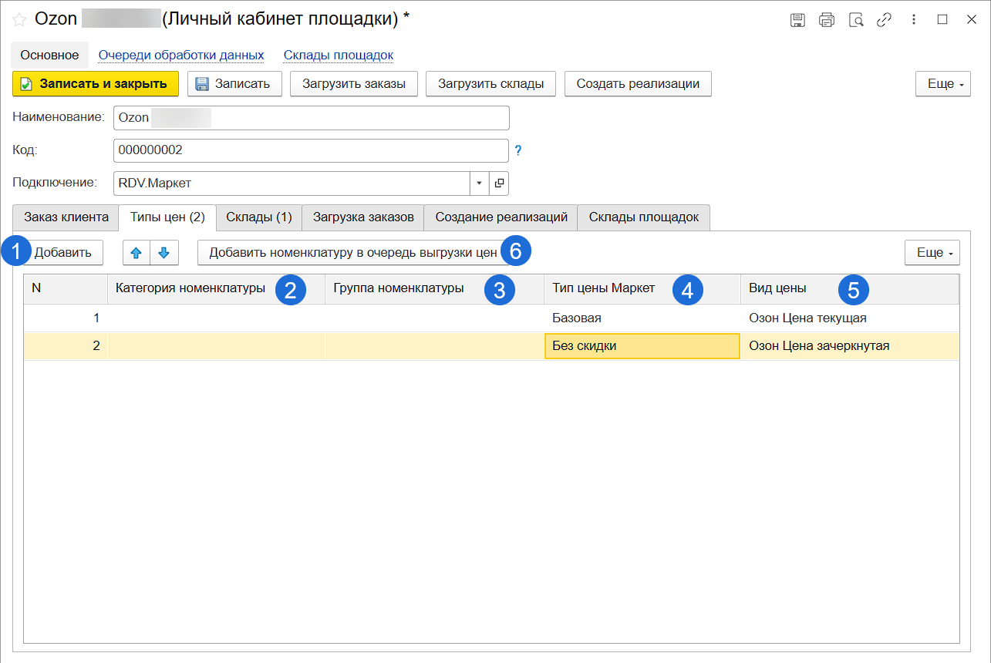Click the save diskette icon in title bar
Image resolution: width=991 pixels, height=663 pixels.
(798, 20)
